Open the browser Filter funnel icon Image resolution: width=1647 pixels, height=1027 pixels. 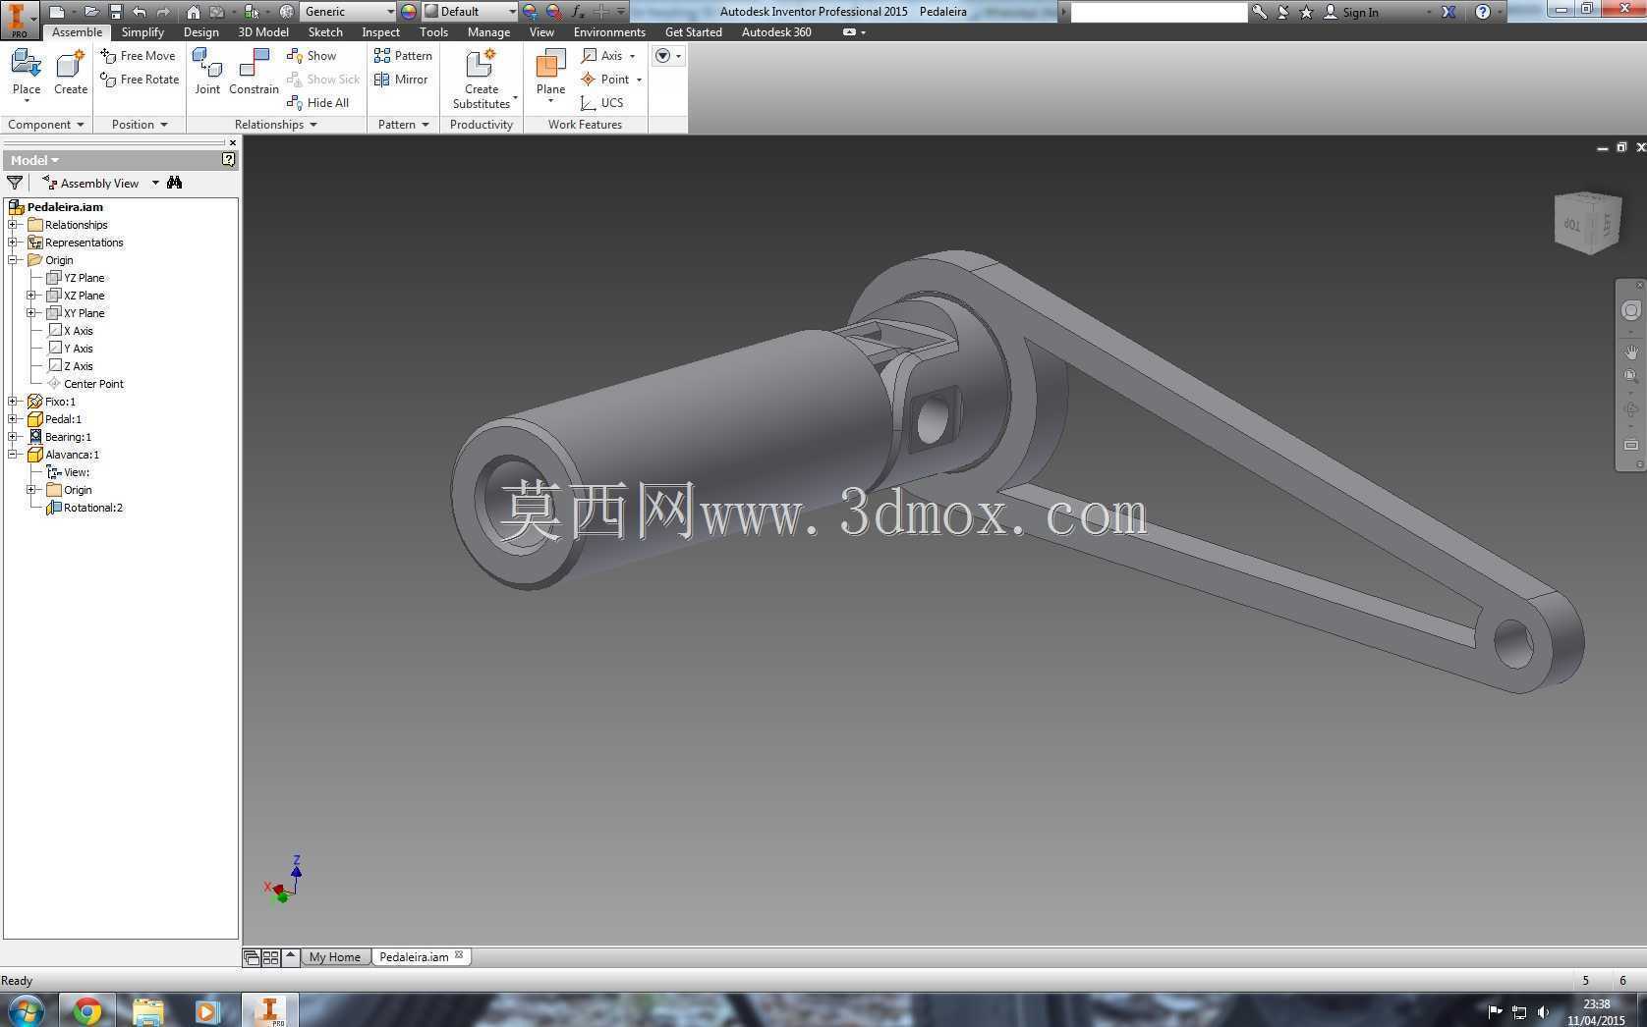point(15,183)
